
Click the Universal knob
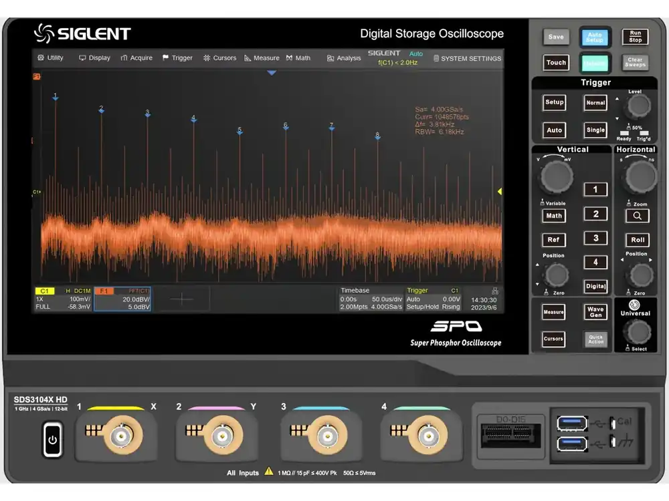[637, 332]
